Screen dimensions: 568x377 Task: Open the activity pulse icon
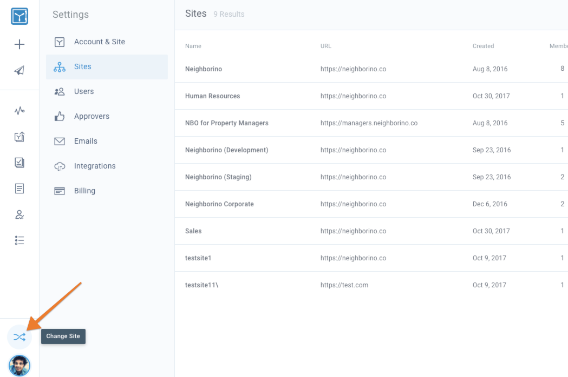pos(19,111)
